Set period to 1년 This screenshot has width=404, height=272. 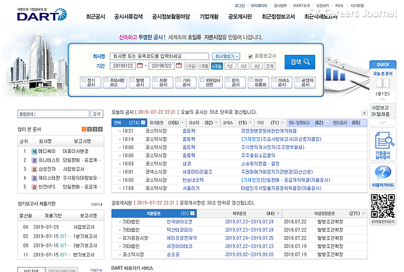click(230, 66)
